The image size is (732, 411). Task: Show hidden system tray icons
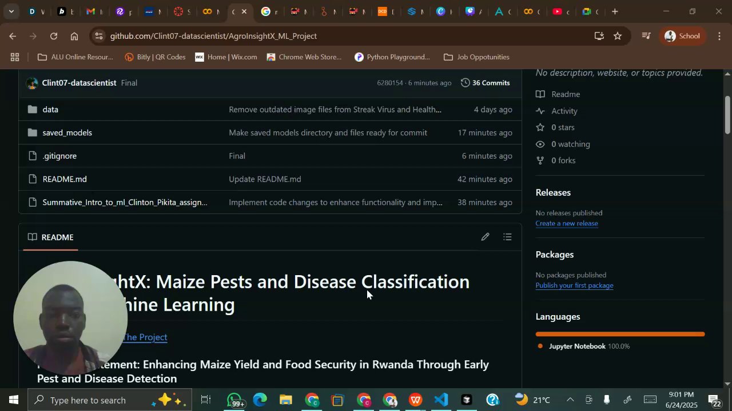[x=570, y=400]
